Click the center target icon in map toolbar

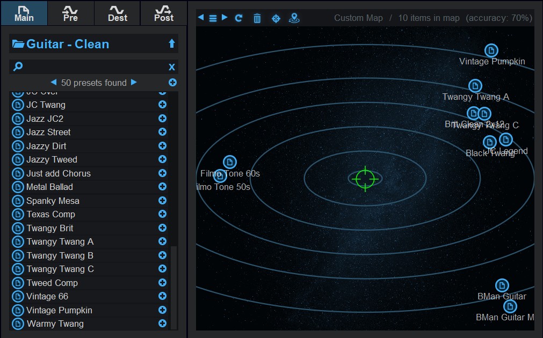pos(276,18)
